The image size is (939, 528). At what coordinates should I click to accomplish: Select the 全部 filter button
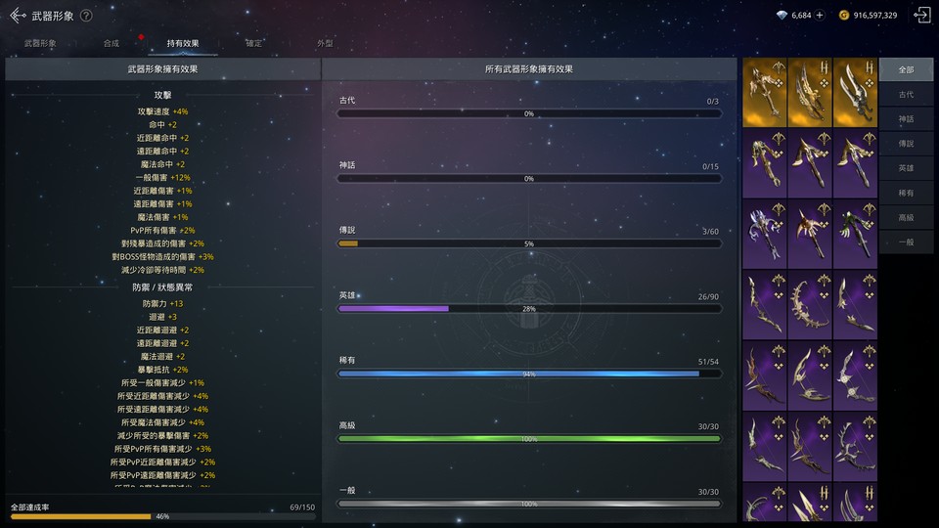pos(906,69)
